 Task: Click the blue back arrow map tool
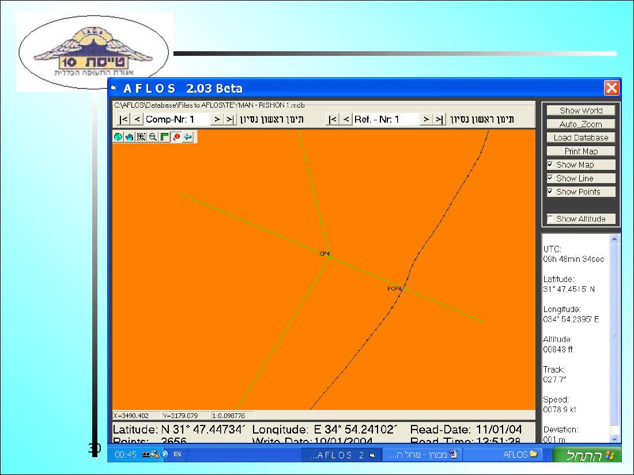tap(188, 137)
